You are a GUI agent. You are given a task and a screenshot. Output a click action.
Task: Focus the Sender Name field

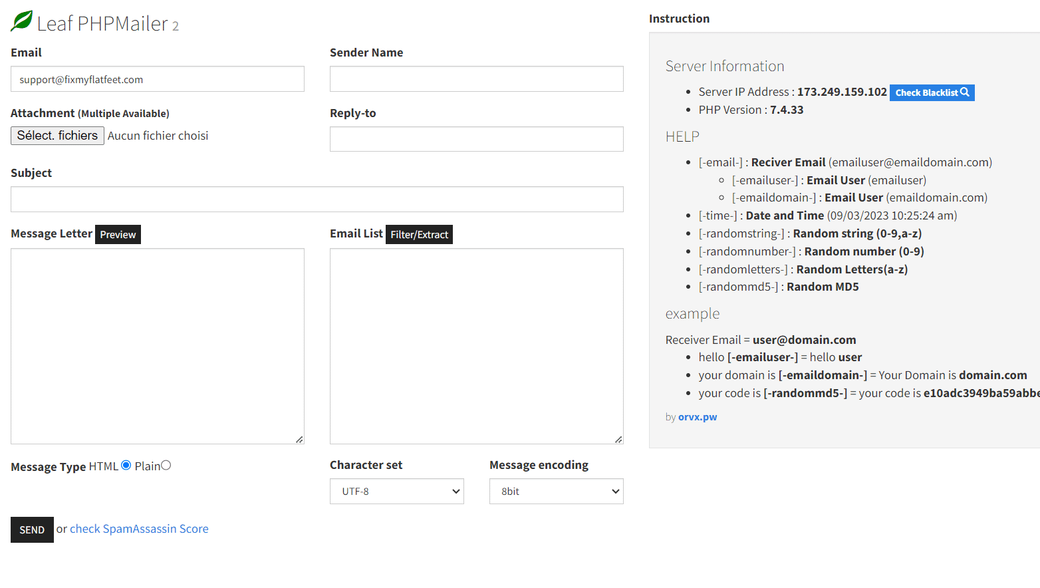pos(476,79)
